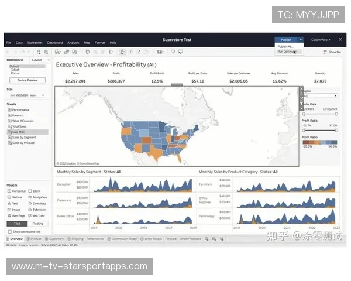
Task: Open the dashboard Size dropdown
Action: click(27, 95)
